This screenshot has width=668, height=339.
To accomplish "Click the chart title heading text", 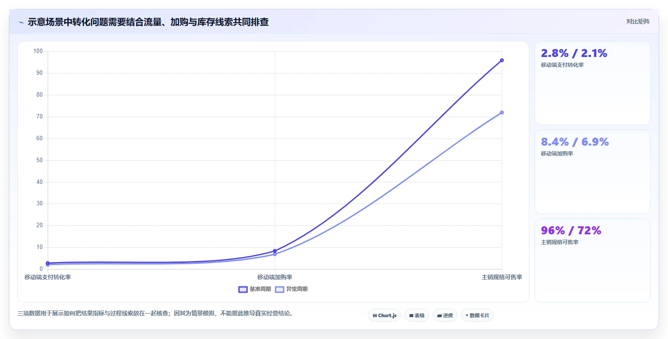I will tap(148, 22).
